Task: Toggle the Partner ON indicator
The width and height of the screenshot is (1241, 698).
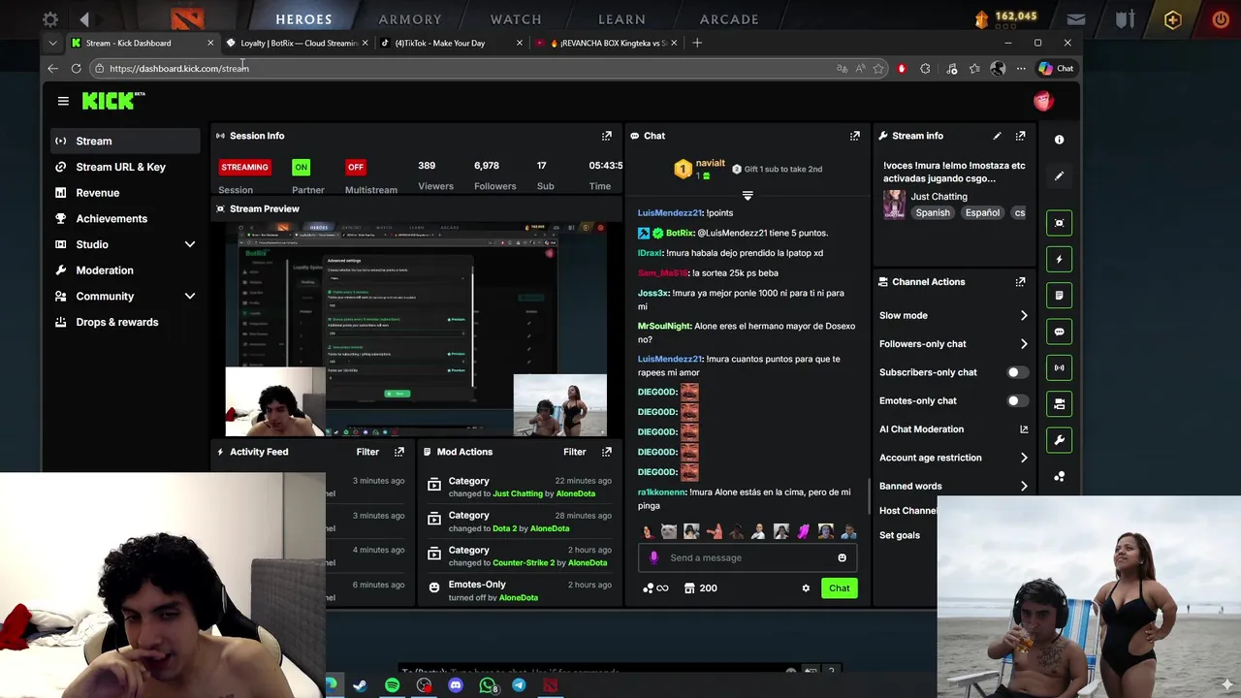Action: click(301, 167)
